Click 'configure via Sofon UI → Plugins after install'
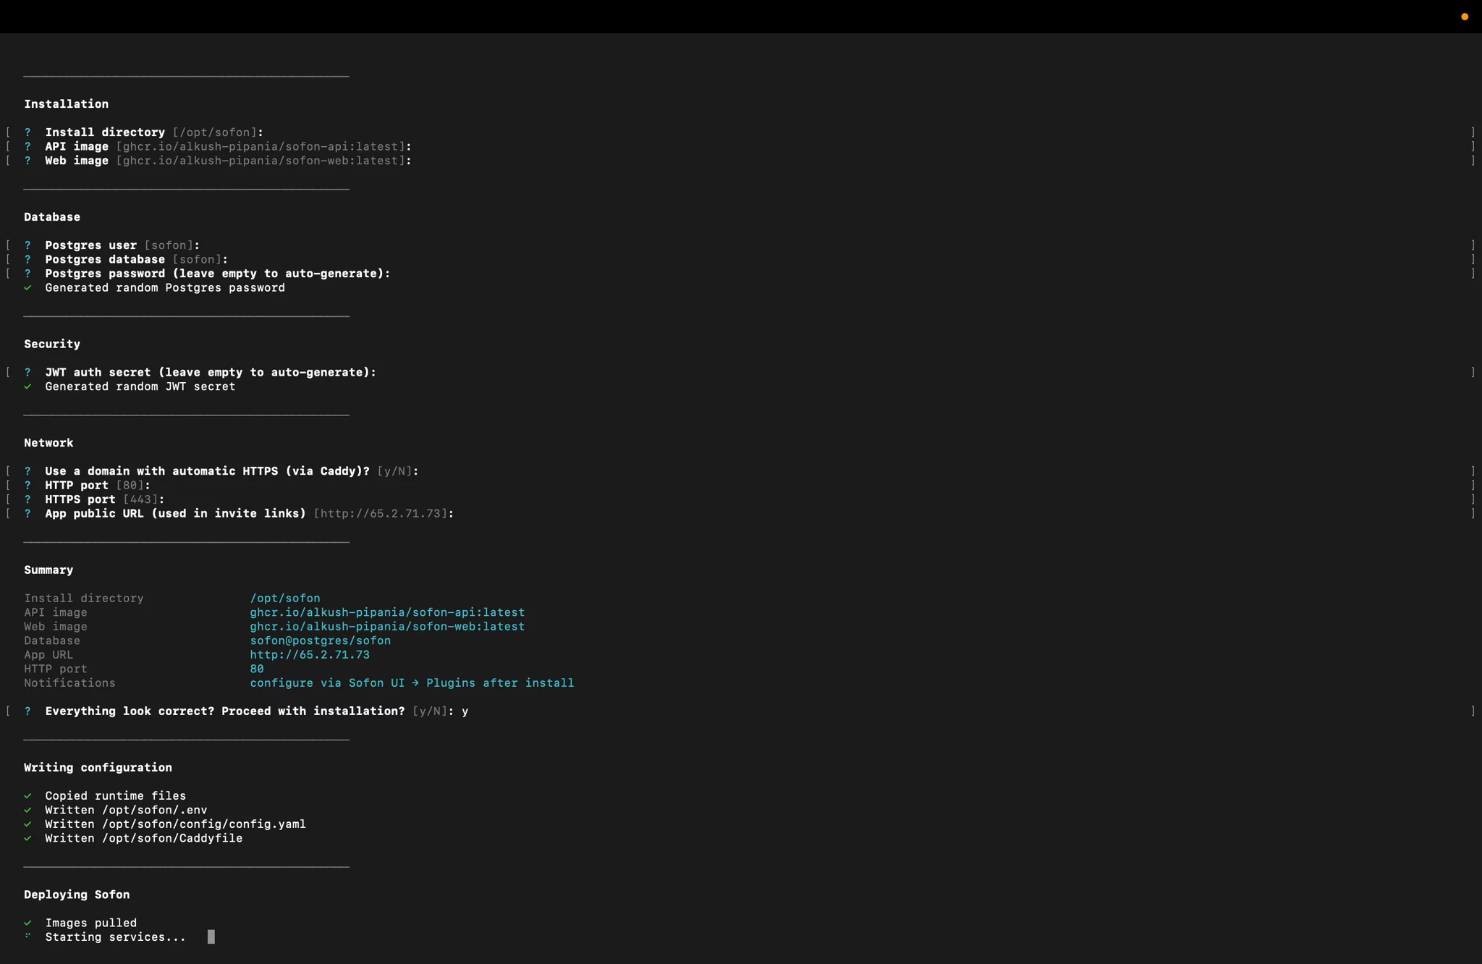1482x964 pixels. point(412,683)
